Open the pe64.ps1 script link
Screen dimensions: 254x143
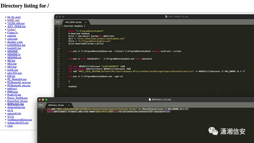[x=12, y=89]
